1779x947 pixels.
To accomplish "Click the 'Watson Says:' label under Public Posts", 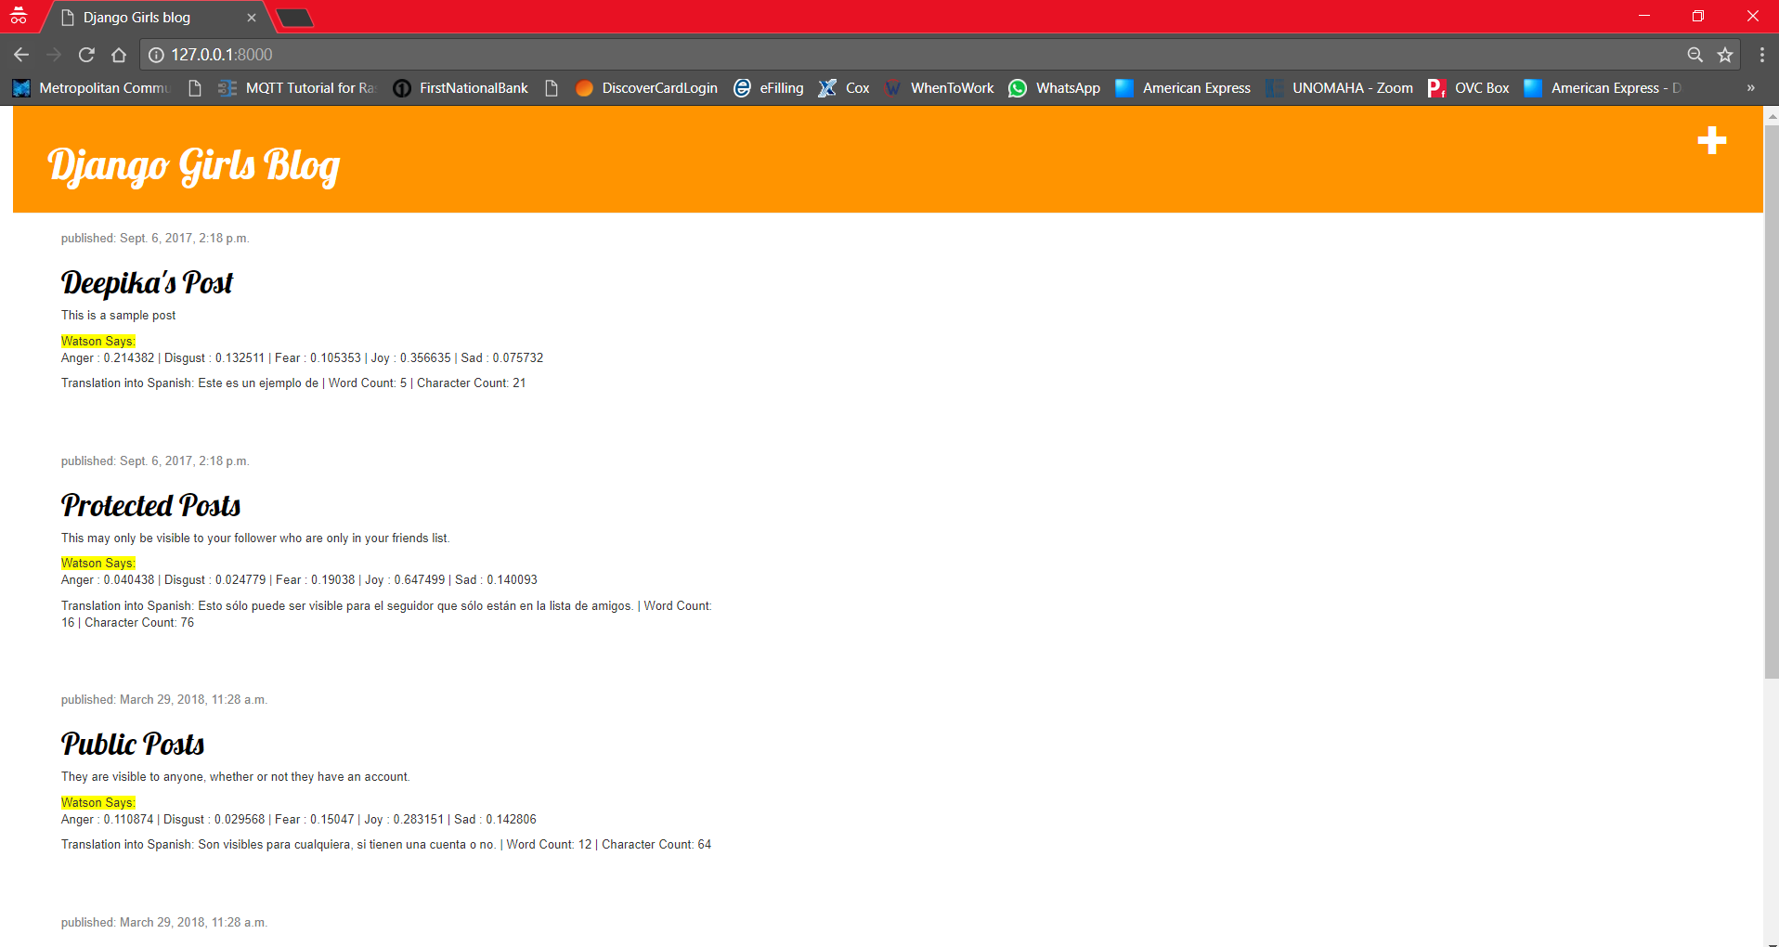I will (x=98, y=802).
